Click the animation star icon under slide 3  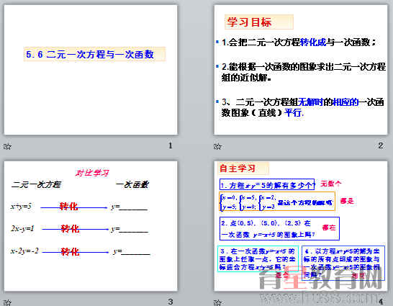pyautogui.click(x=7, y=302)
